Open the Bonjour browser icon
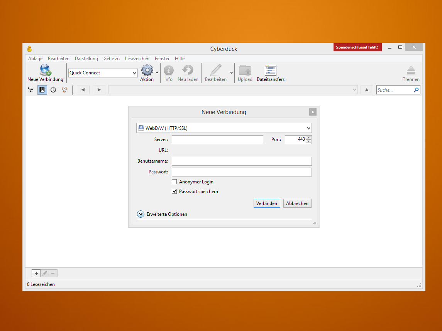This screenshot has width=442, height=331. (64, 90)
